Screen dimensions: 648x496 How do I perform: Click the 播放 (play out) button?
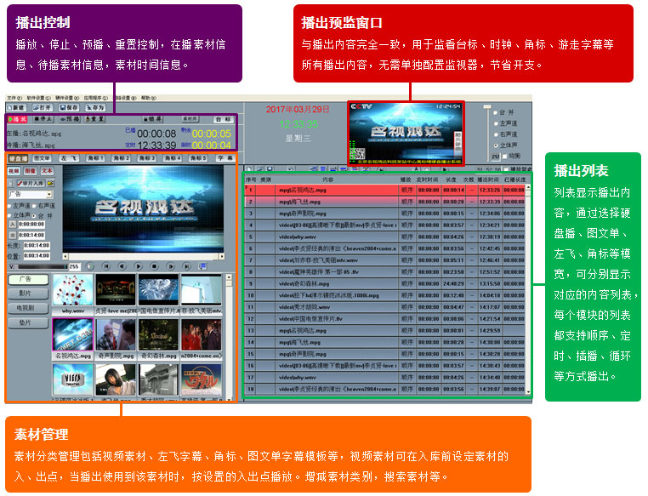pyautogui.click(x=17, y=120)
